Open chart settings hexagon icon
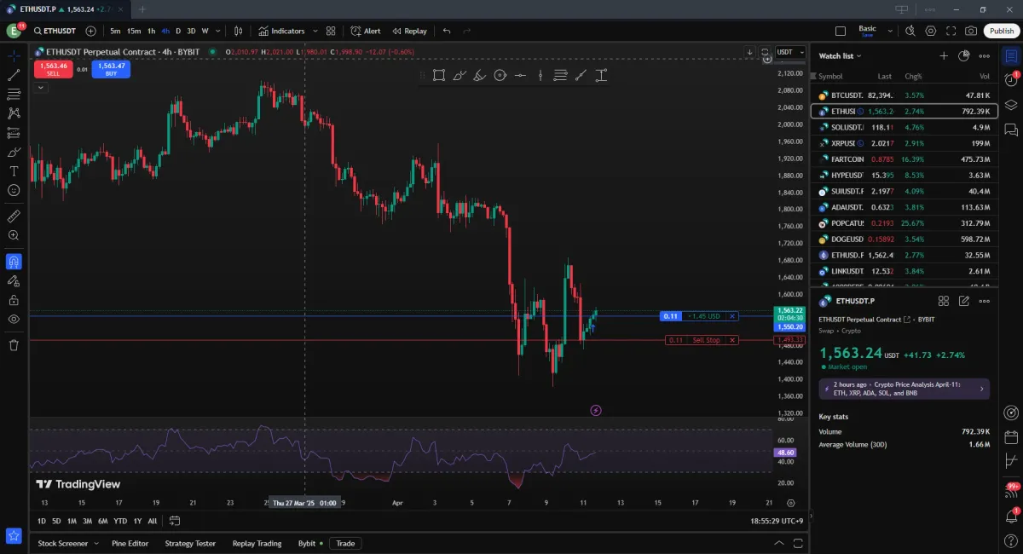1023x554 pixels. pos(930,31)
